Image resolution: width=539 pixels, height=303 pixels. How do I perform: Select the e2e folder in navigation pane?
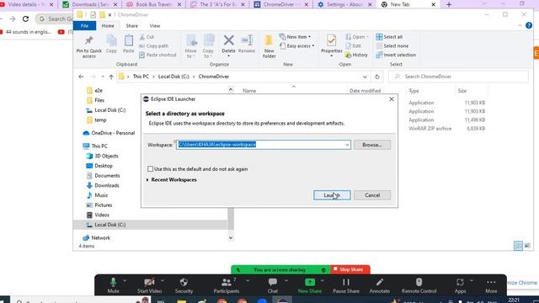(x=99, y=90)
